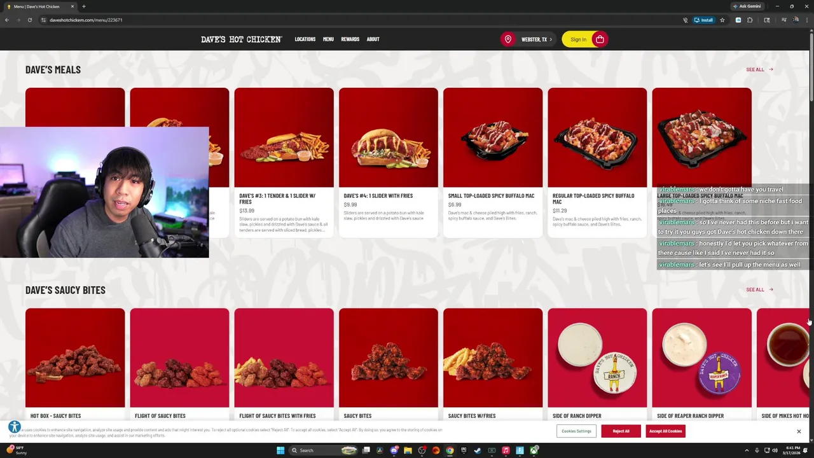
Task: See all Dave's Meals
Action: (x=759, y=69)
